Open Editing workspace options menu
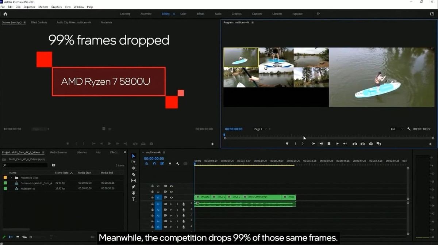This screenshot has width=438, height=245. coord(174,14)
